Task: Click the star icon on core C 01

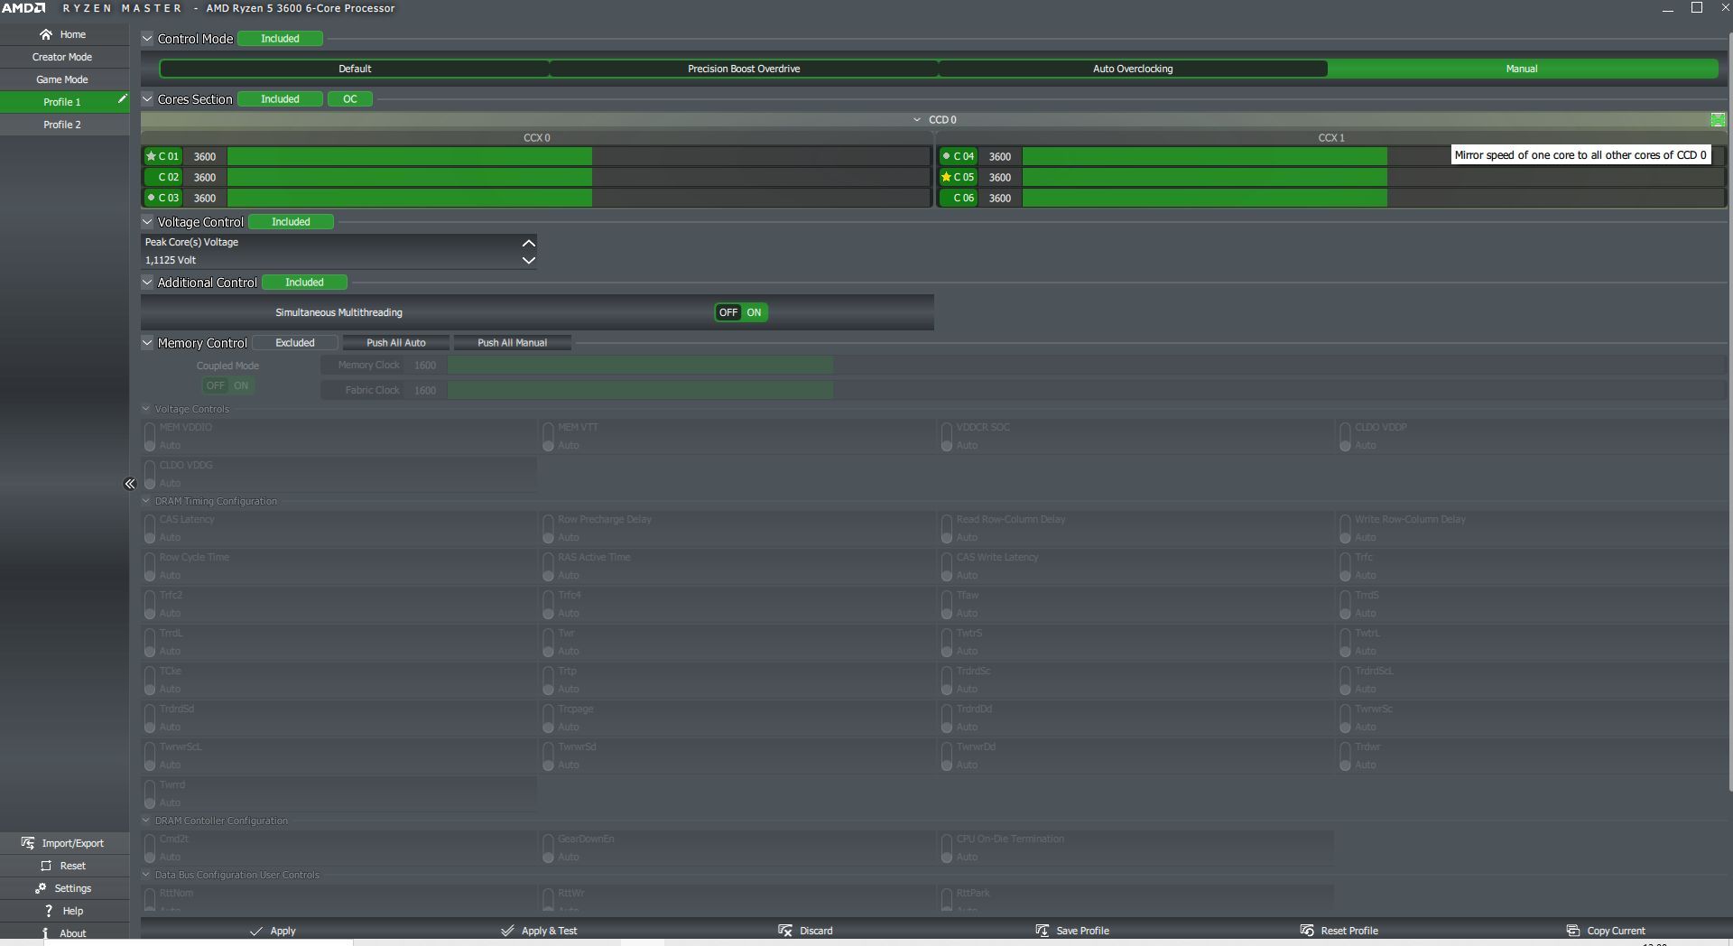Action: [x=151, y=156]
